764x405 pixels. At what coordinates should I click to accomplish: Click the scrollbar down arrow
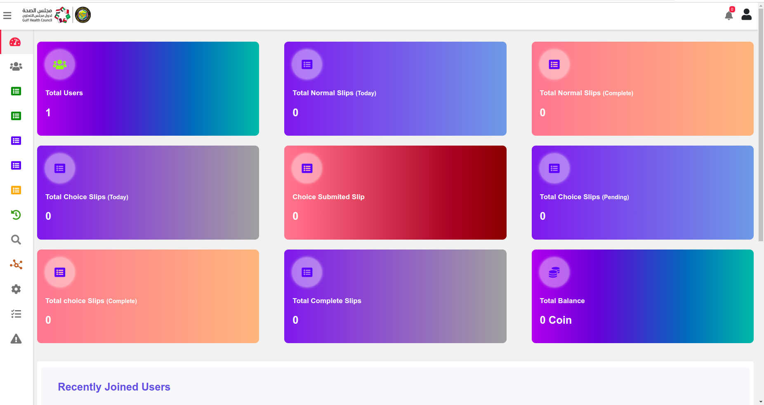tap(761, 402)
